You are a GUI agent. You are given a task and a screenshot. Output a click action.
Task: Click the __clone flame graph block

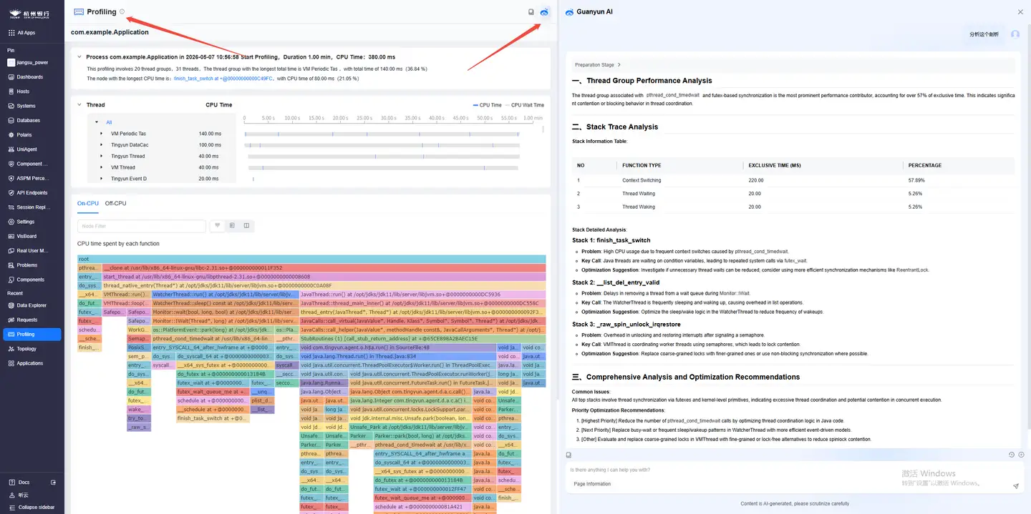click(323, 267)
